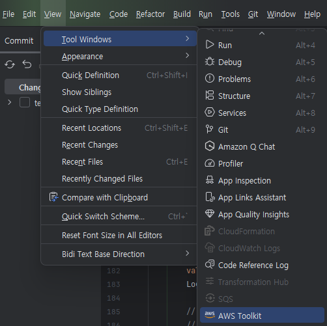Click the Run tool window icon
Image resolution: width=327 pixels, height=326 pixels.
(x=210, y=45)
